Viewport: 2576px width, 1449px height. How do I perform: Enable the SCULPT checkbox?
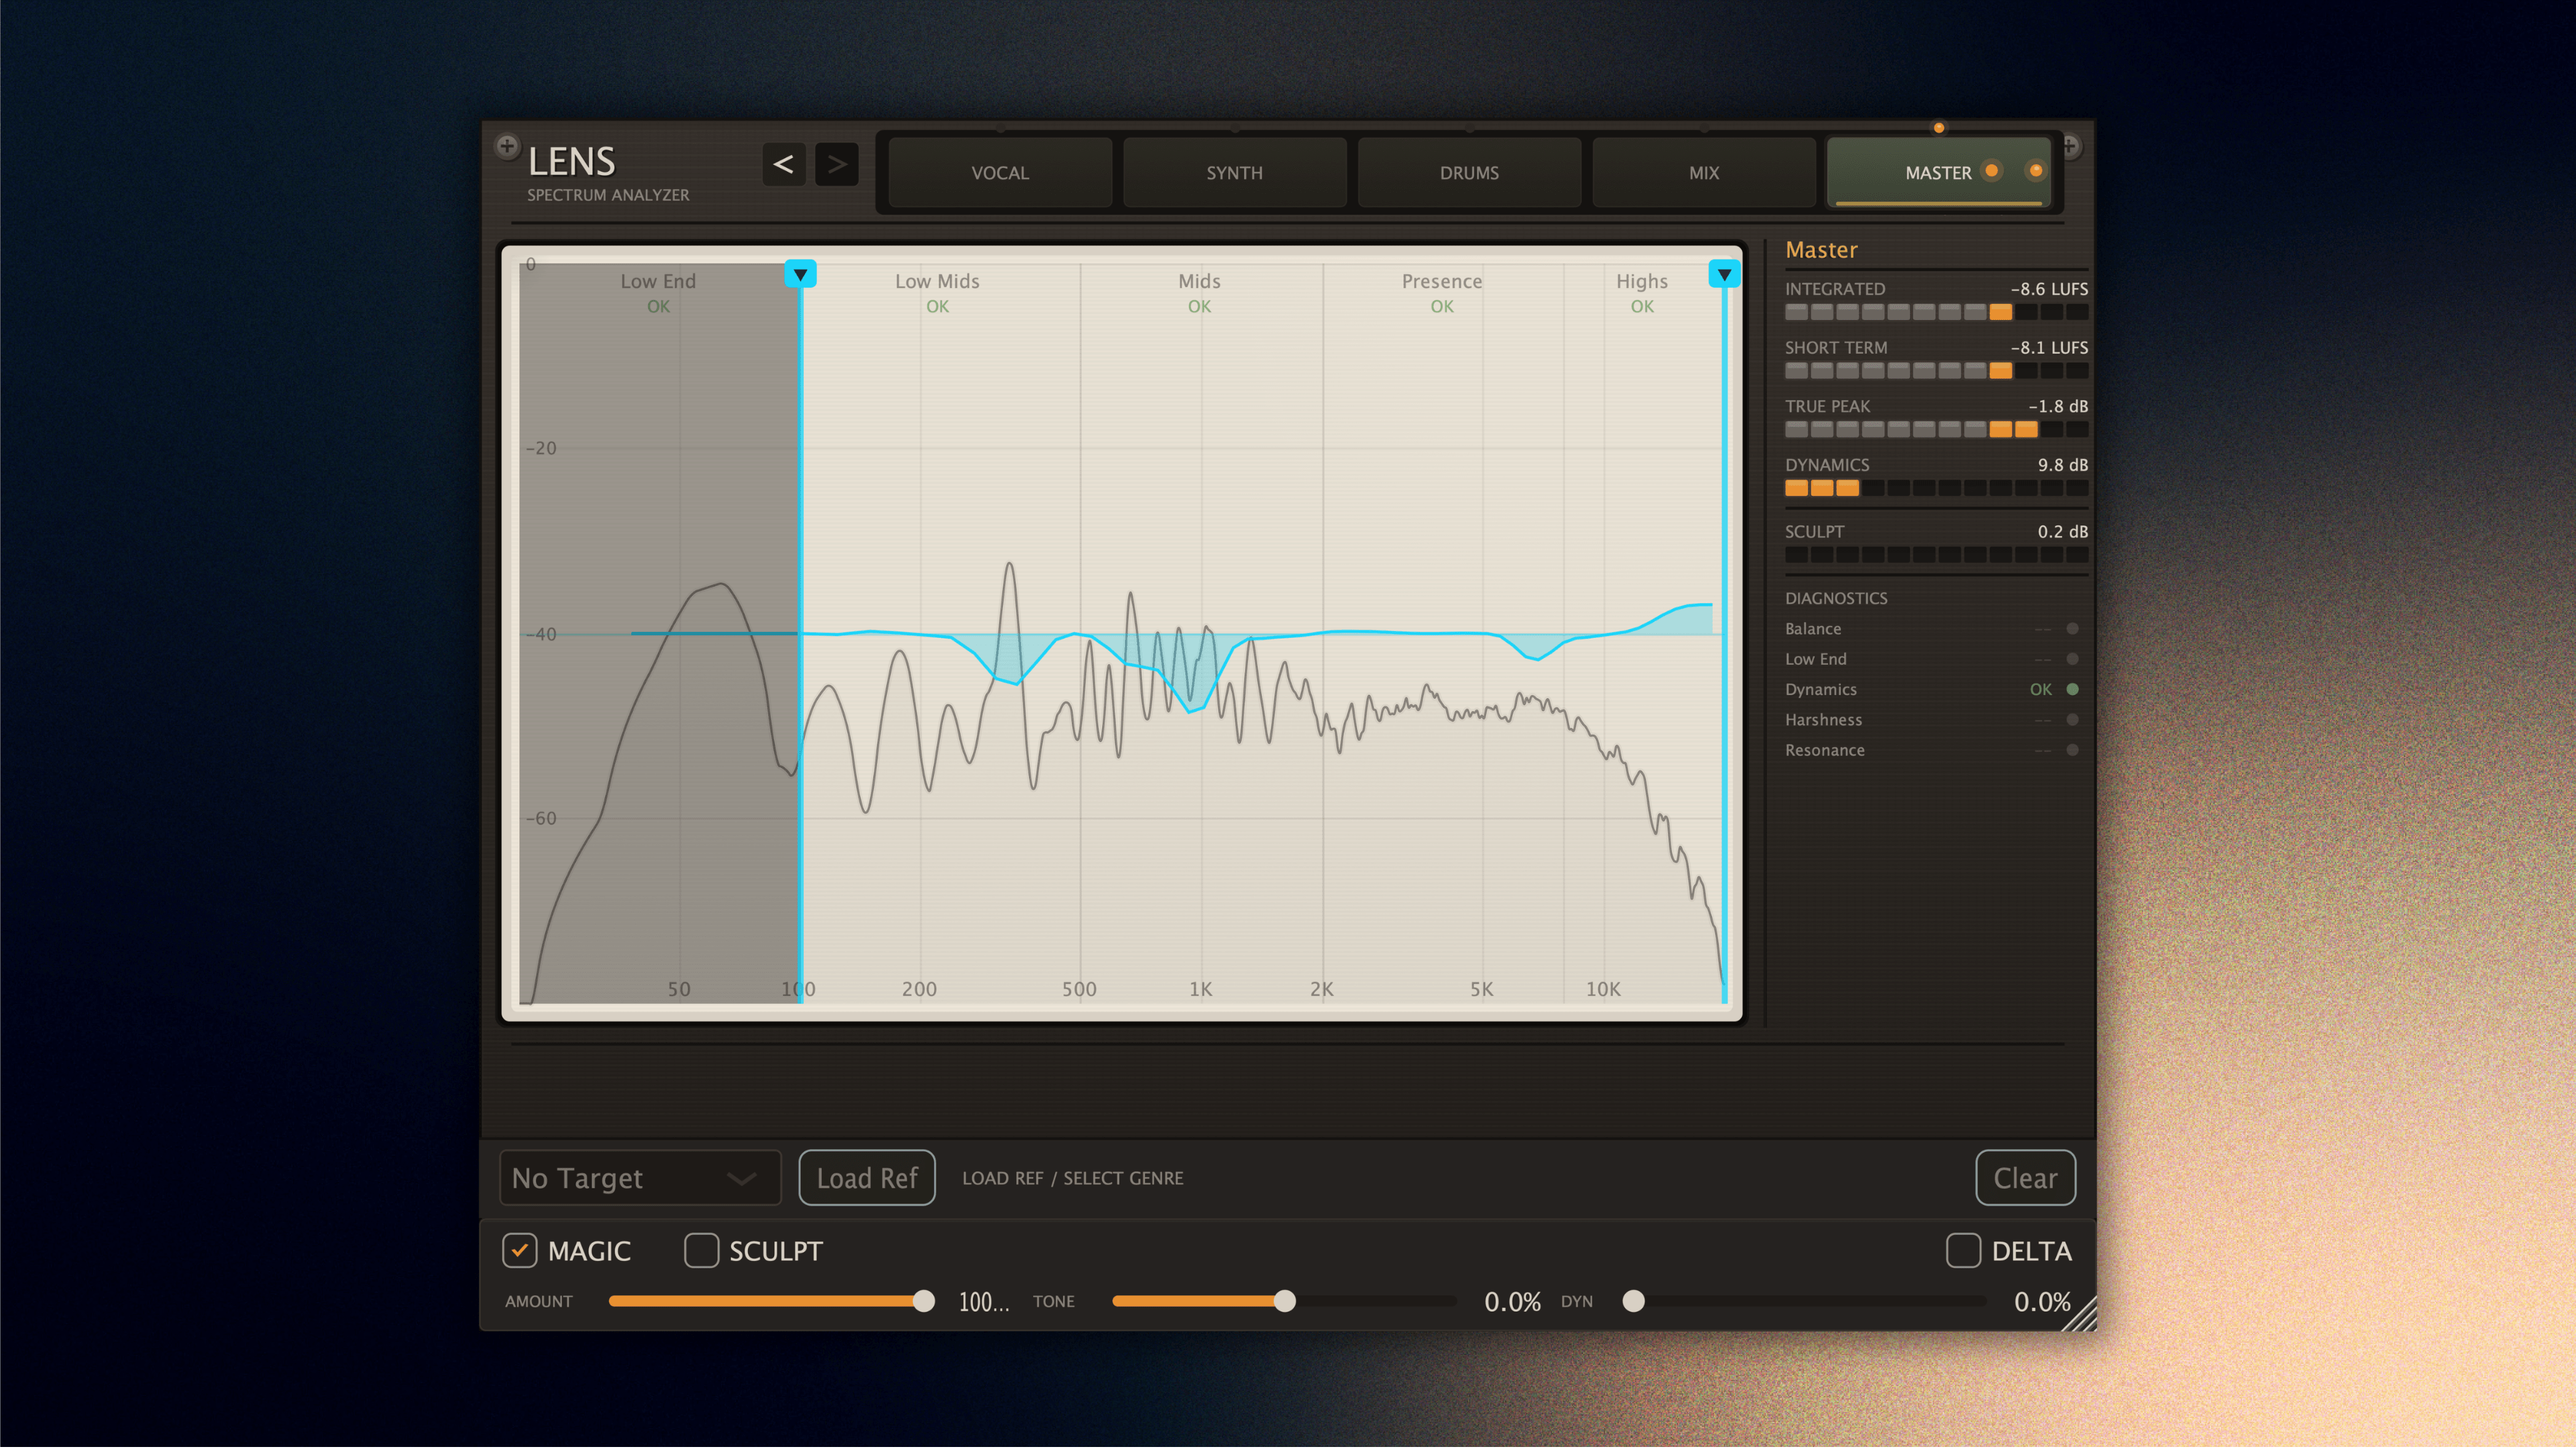click(701, 1250)
